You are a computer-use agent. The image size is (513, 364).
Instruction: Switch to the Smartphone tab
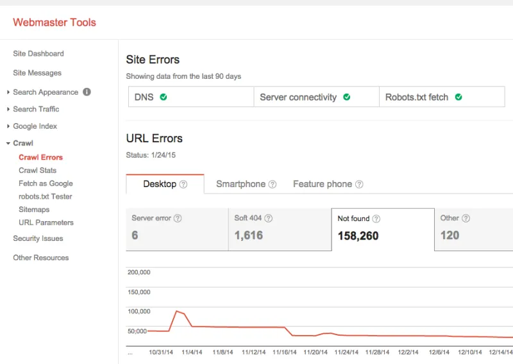pyautogui.click(x=246, y=184)
